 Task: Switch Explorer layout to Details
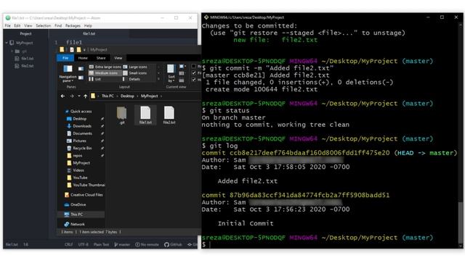(x=132, y=79)
